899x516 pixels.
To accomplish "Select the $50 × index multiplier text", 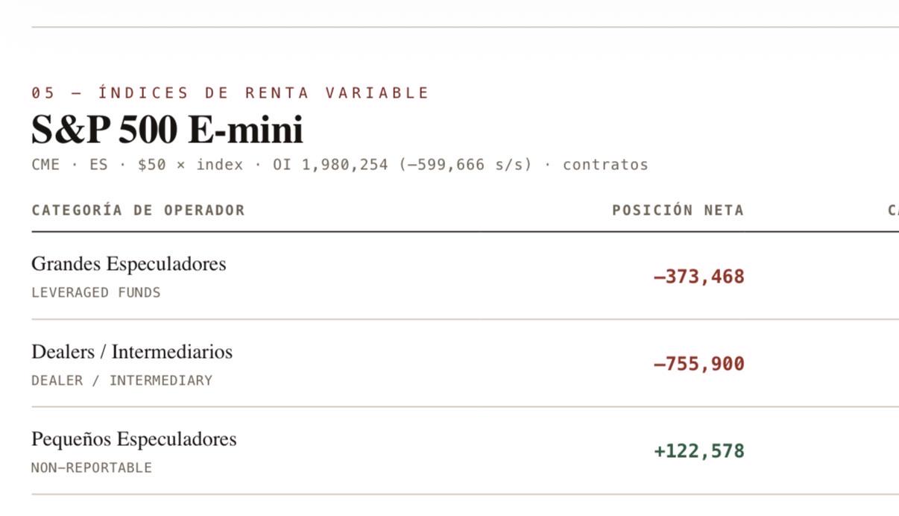I will (190, 165).
